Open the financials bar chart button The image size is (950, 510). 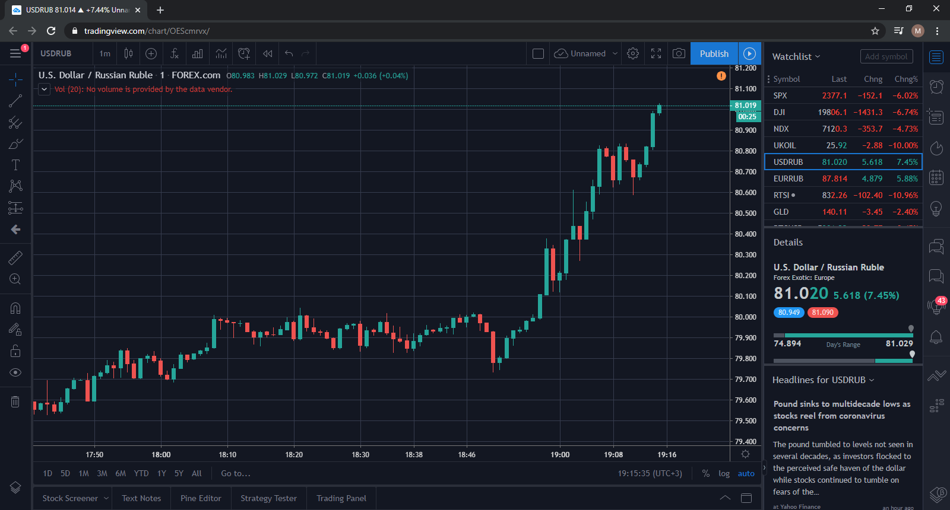tap(198, 53)
